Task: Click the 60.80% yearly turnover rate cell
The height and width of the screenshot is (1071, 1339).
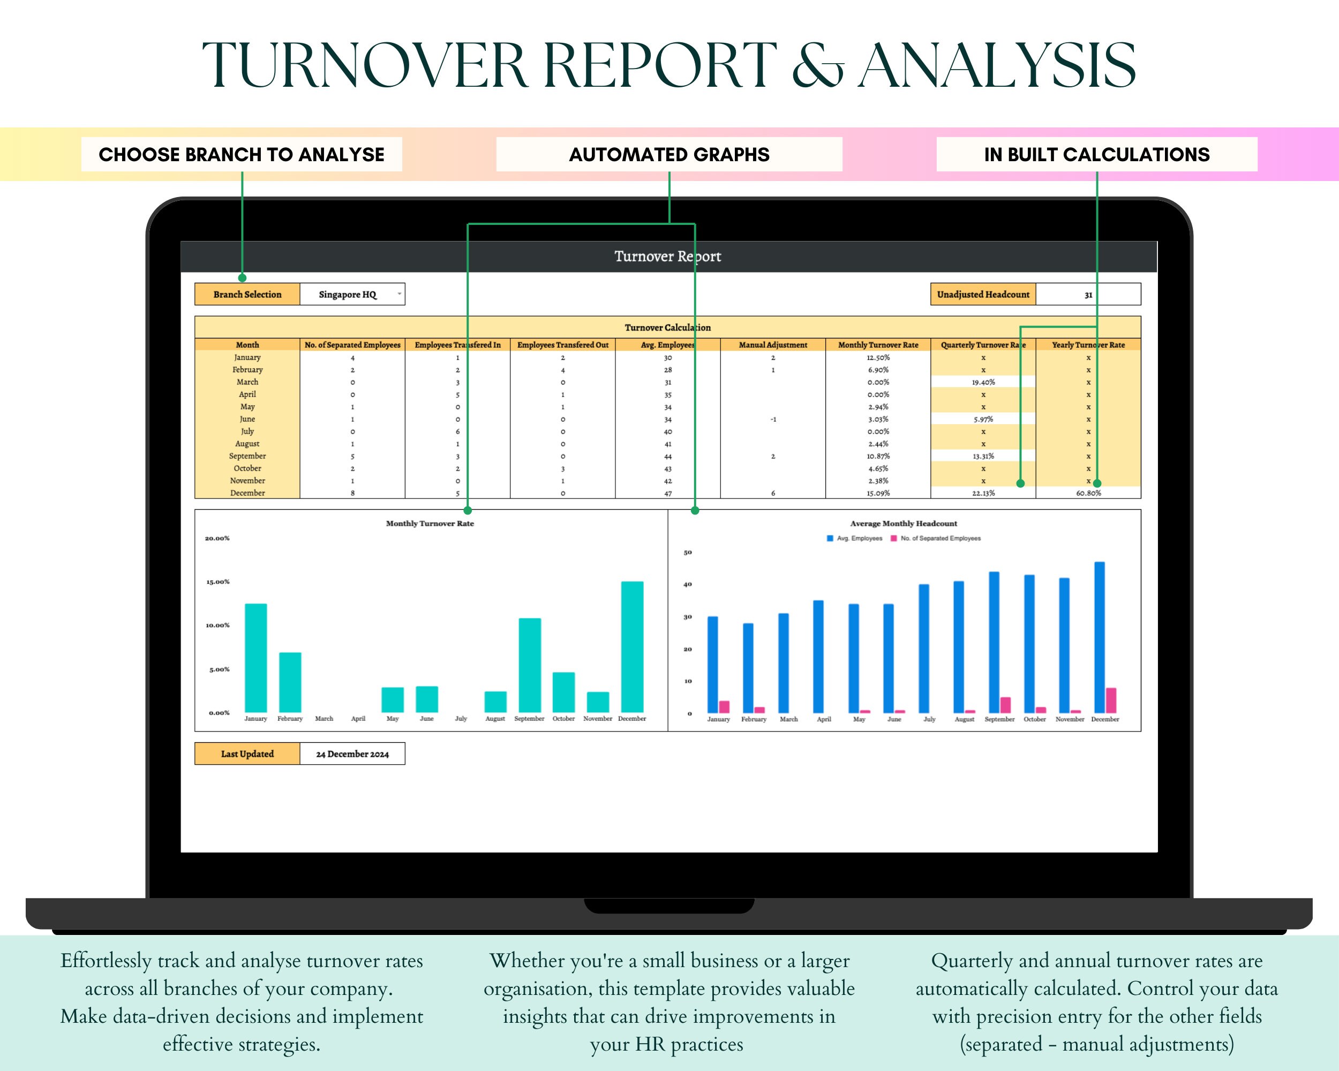Action: click(x=1089, y=493)
